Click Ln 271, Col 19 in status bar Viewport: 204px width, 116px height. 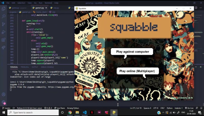pos(136,108)
